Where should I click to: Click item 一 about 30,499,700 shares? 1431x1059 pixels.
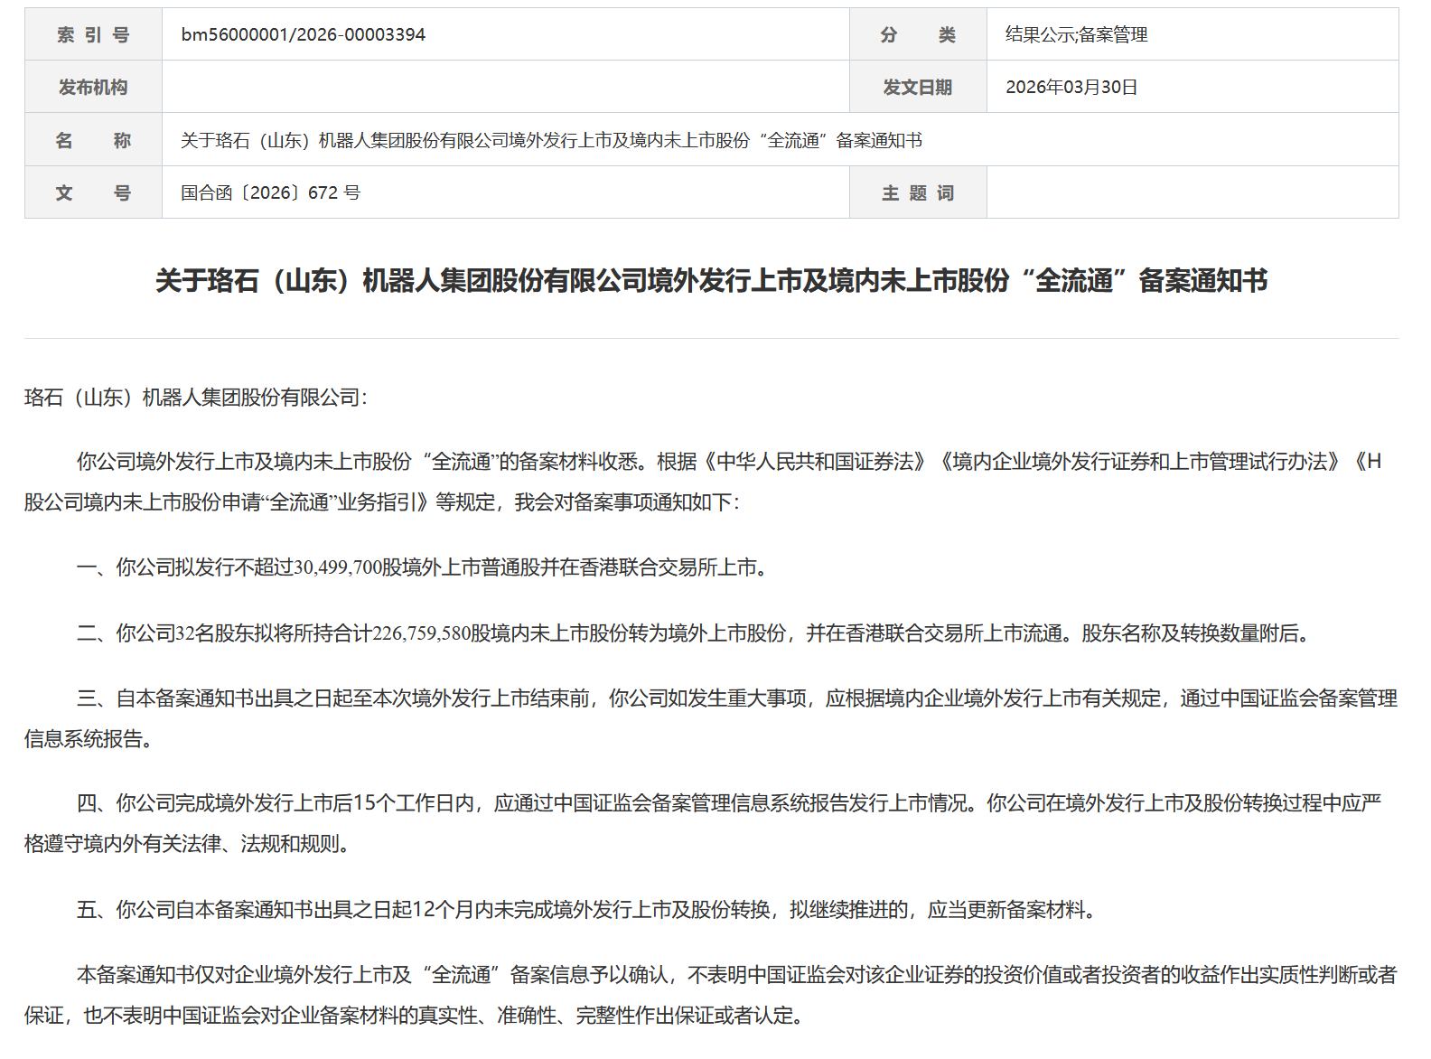click(x=422, y=567)
